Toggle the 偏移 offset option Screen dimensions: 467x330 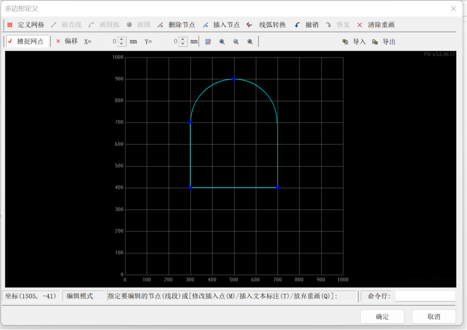click(x=67, y=41)
